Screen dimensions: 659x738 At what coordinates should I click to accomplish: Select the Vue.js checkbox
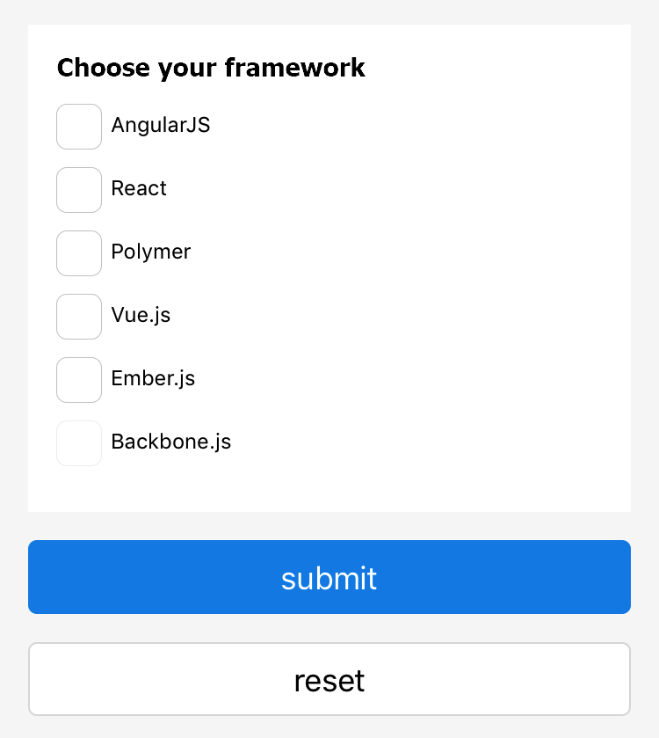[79, 317]
